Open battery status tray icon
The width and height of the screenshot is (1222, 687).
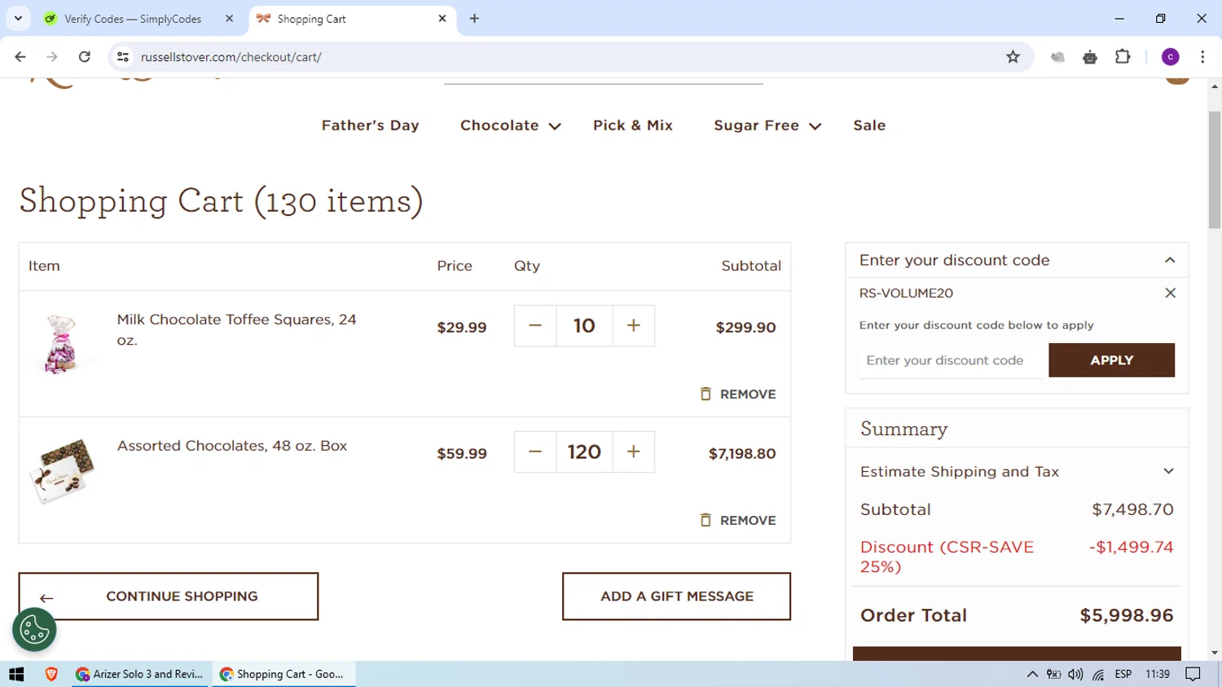(x=1053, y=674)
